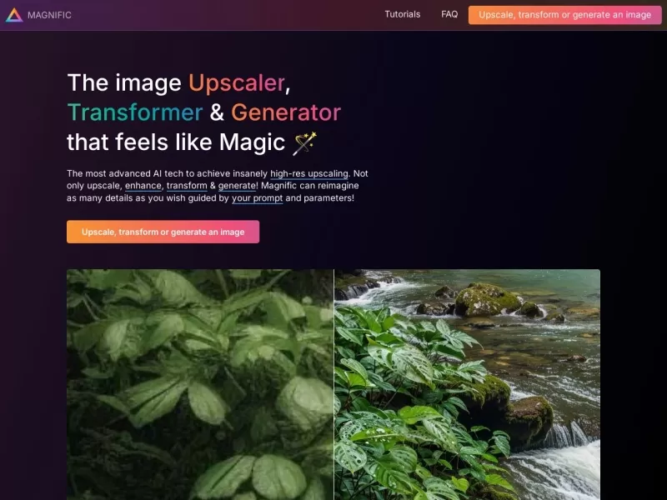Click the hero Upscale, transform or generate button

pyautogui.click(x=163, y=232)
